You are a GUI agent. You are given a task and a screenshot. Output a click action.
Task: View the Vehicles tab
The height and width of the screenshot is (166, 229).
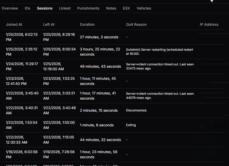144,8
